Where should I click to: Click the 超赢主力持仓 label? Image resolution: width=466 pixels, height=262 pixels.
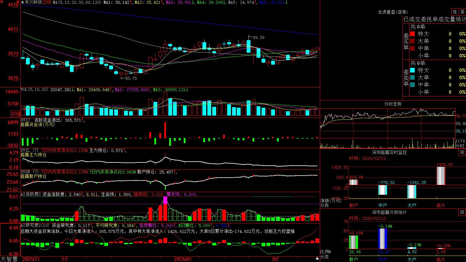point(33,155)
